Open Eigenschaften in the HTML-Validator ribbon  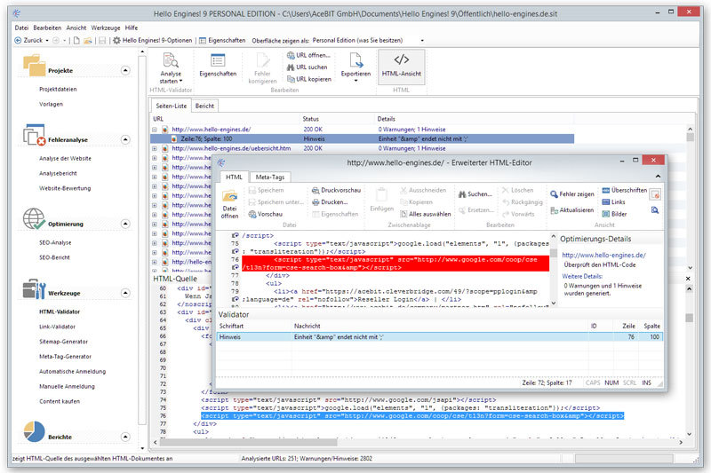coord(218,66)
